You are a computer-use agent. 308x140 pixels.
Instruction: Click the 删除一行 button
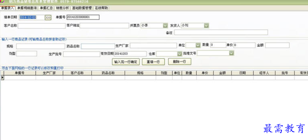pos(180,61)
